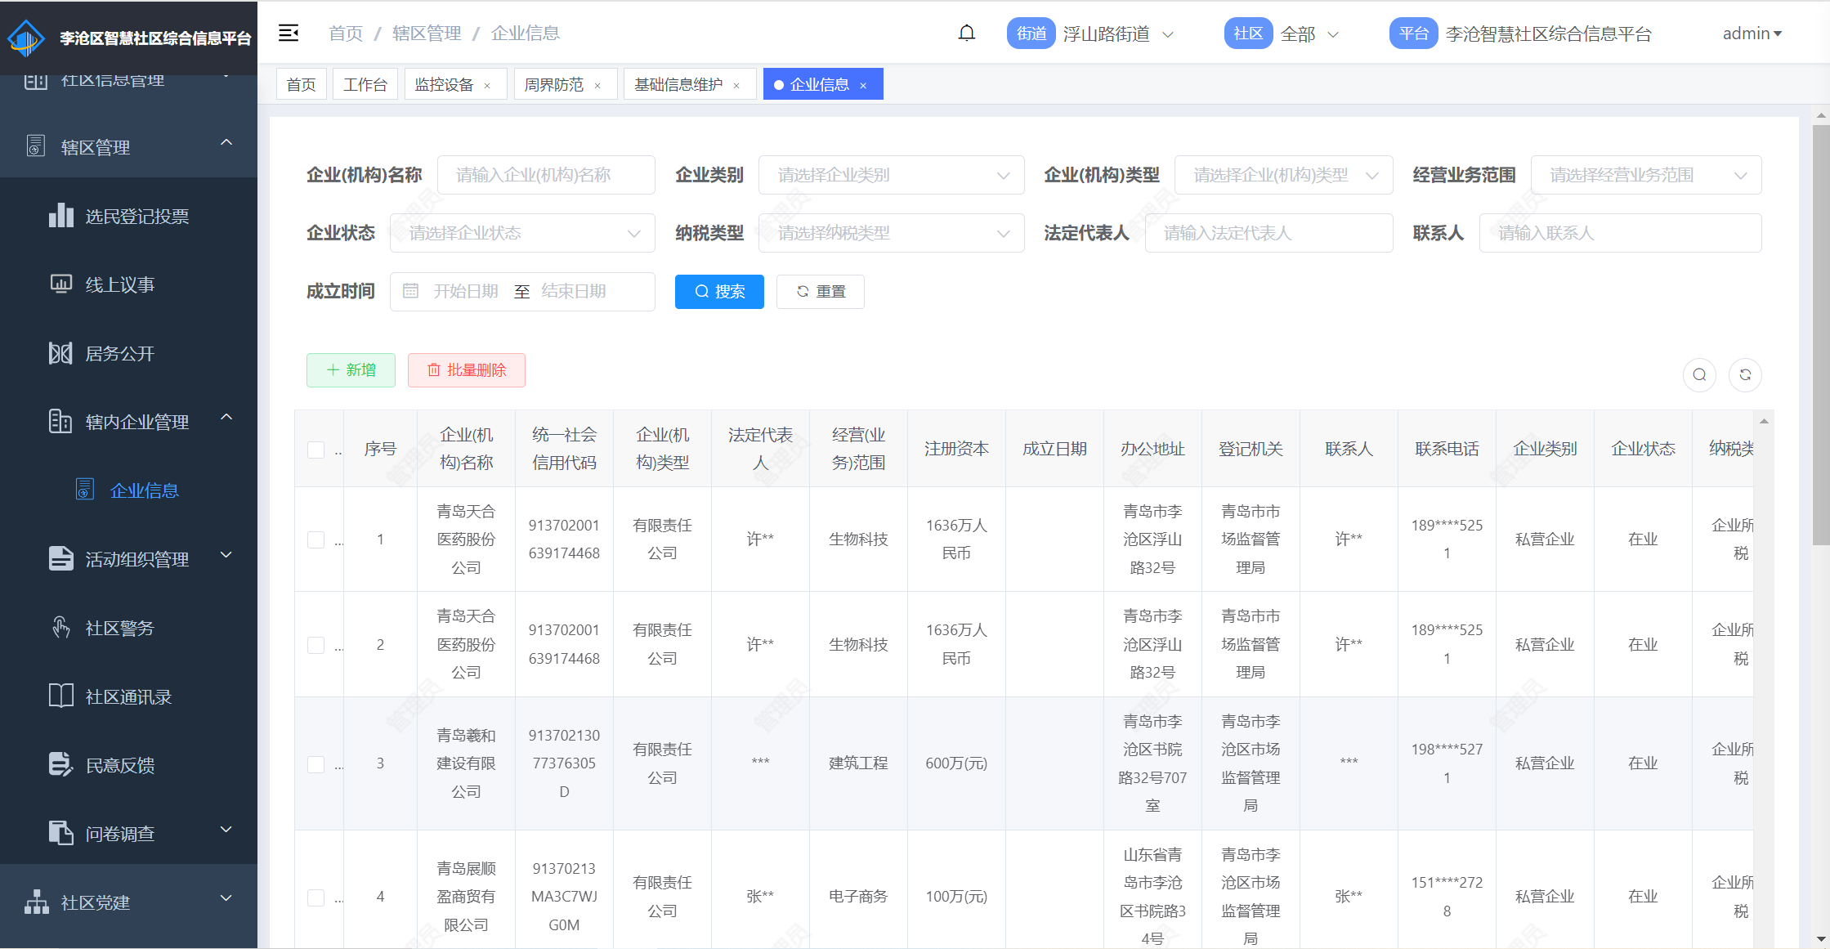Expand the 问卷调查 submenu

coord(226,830)
